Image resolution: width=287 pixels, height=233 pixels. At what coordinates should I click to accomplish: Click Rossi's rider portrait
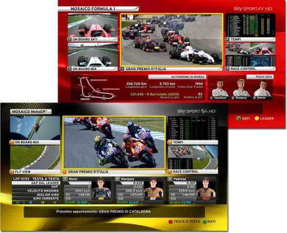(101, 189)
